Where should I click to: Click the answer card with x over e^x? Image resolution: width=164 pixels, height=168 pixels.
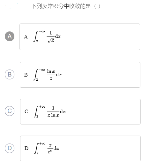[x=80, y=149]
